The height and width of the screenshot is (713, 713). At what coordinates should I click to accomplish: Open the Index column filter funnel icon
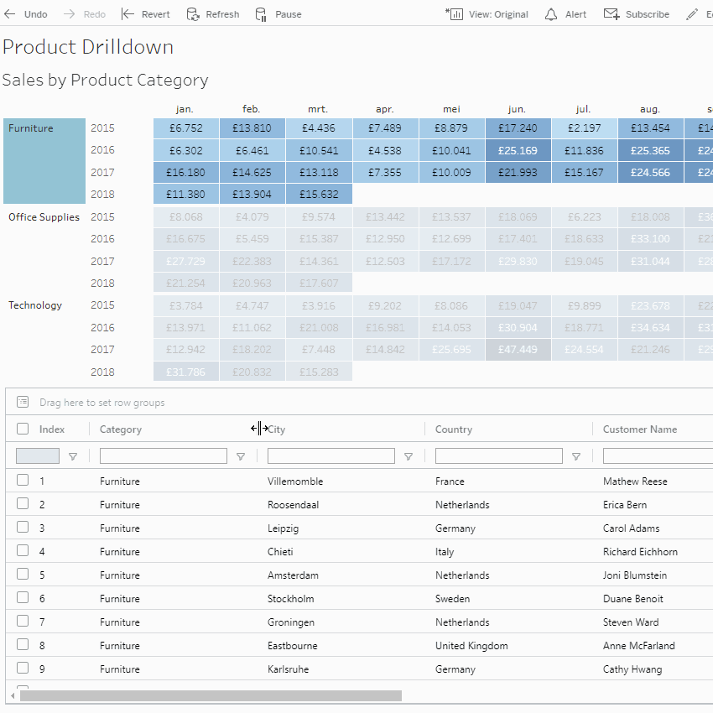pyautogui.click(x=73, y=456)
